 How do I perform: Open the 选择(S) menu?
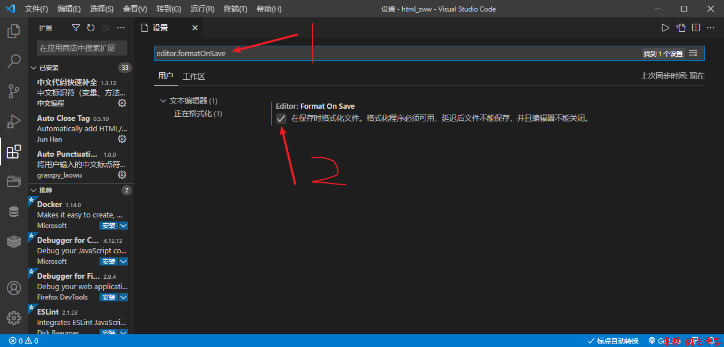[102, 9]
